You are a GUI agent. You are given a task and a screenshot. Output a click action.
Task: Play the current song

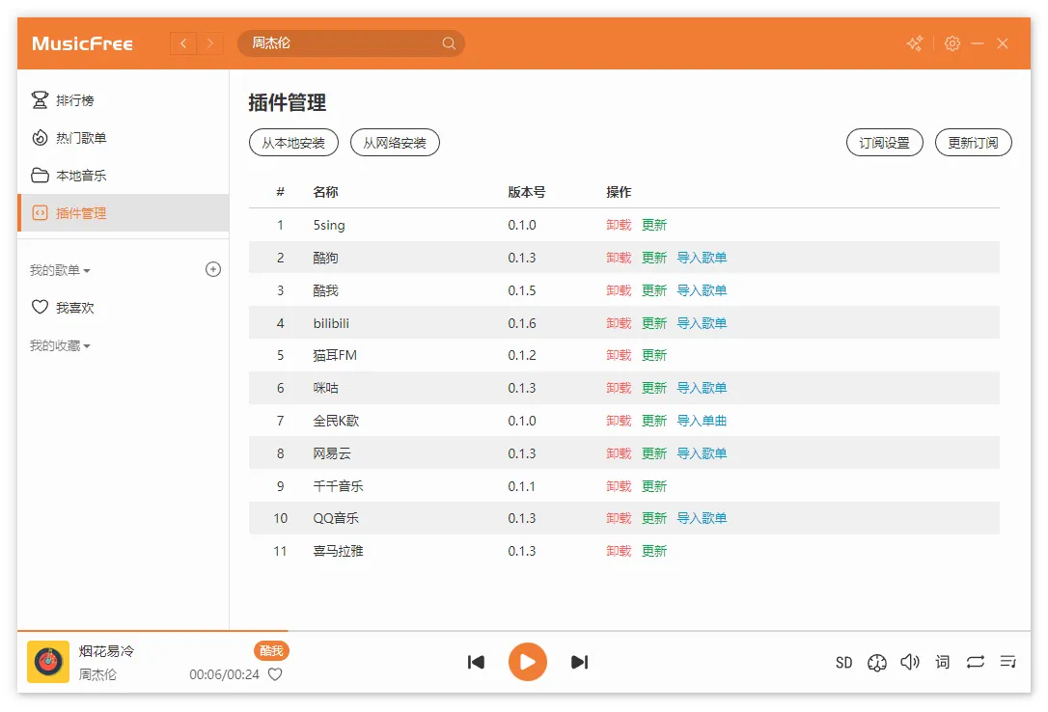[527, 662]
